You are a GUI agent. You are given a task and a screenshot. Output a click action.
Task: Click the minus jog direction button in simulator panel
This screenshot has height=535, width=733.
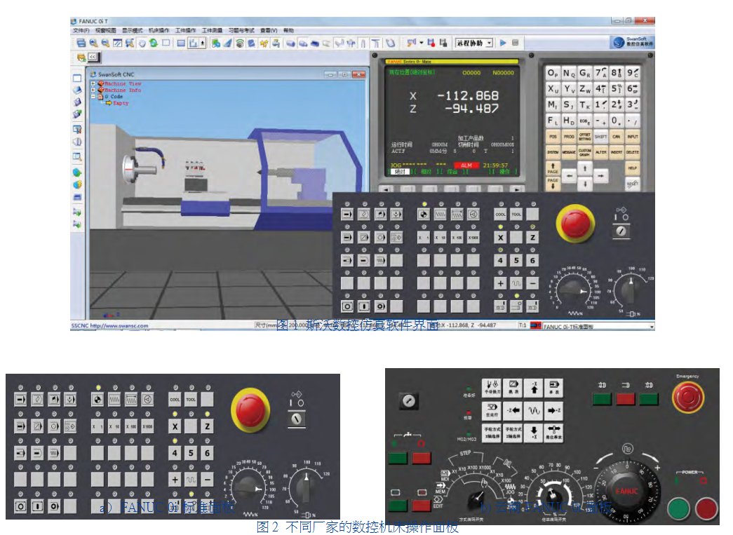click(532, 283)
